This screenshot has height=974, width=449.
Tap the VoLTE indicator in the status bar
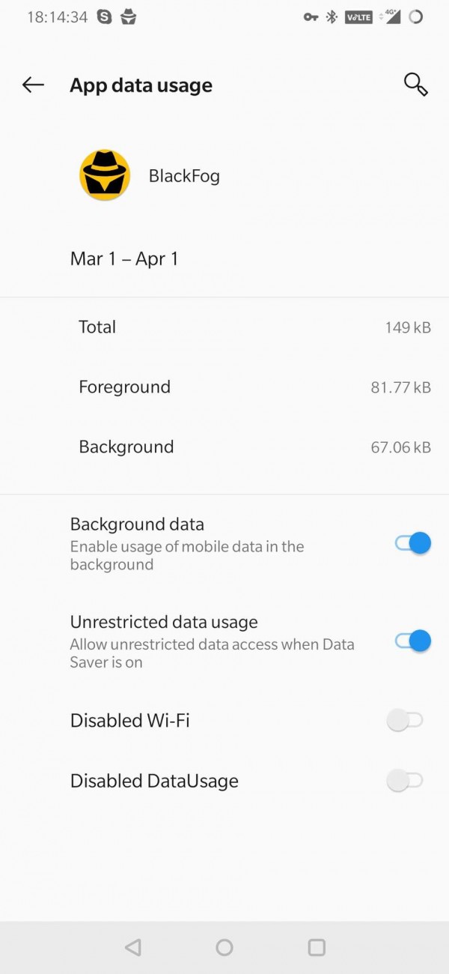[358, 16]
